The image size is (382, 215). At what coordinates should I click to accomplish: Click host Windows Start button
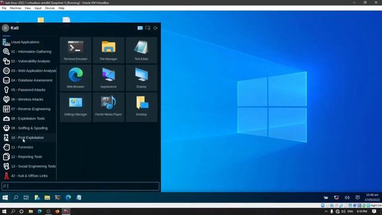pyautogui.click(x=4, y=211)
